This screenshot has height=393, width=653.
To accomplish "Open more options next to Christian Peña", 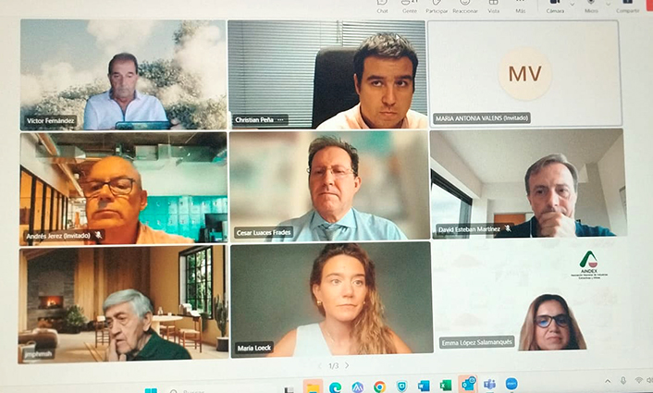I will 280,120.
